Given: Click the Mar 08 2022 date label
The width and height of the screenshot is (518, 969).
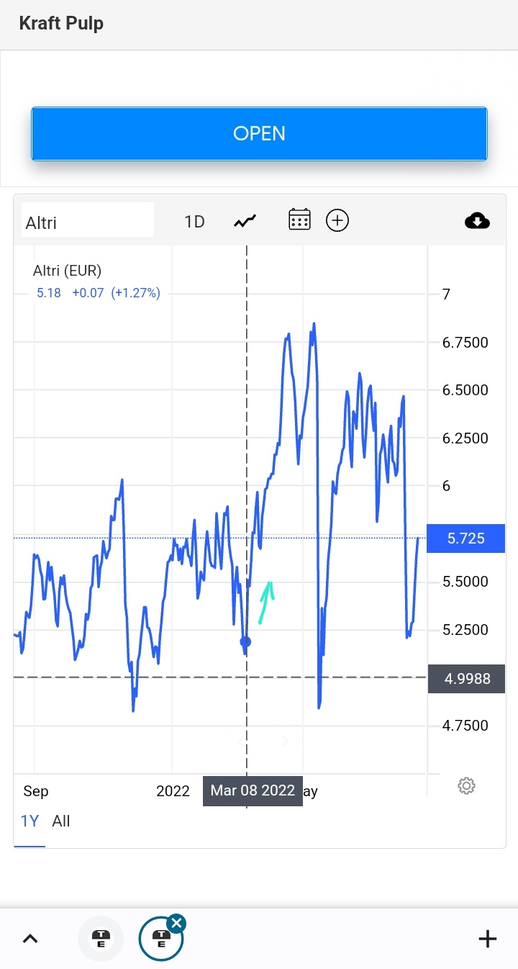Looking at the screenshot, I should 253,790.
